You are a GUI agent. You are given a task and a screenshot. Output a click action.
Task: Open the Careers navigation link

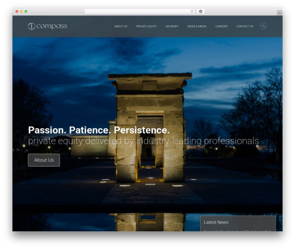coord(221,26)
